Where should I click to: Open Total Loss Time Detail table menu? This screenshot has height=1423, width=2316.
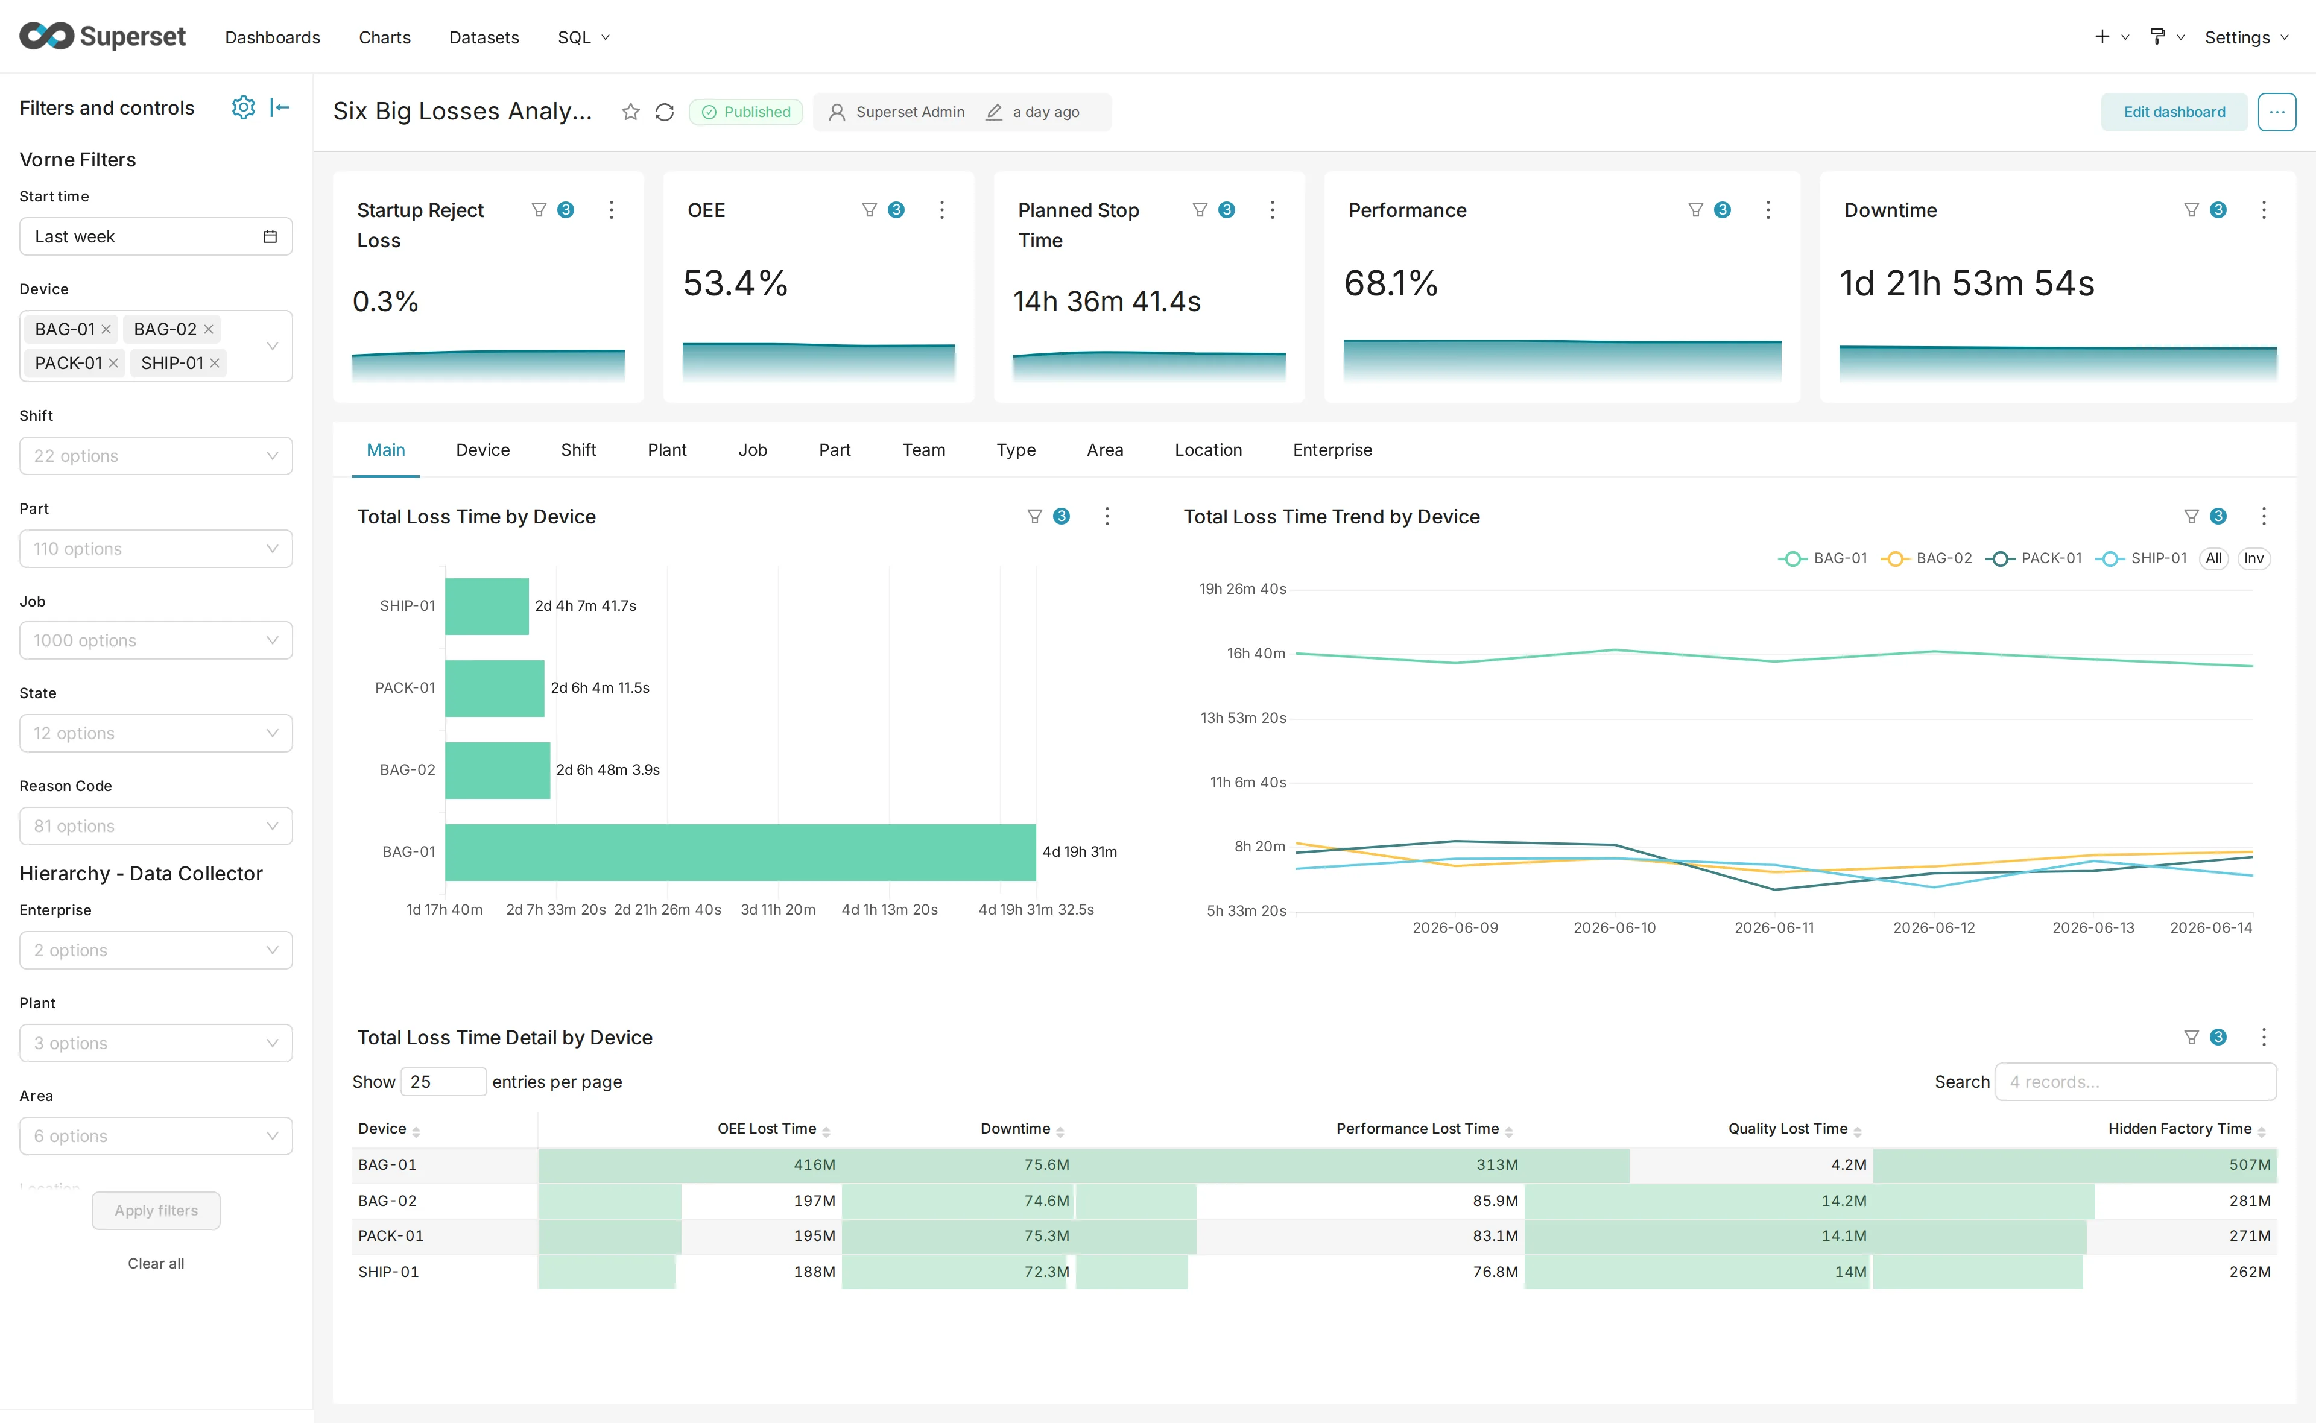pyautogui.click(x=2264, y=1037)
